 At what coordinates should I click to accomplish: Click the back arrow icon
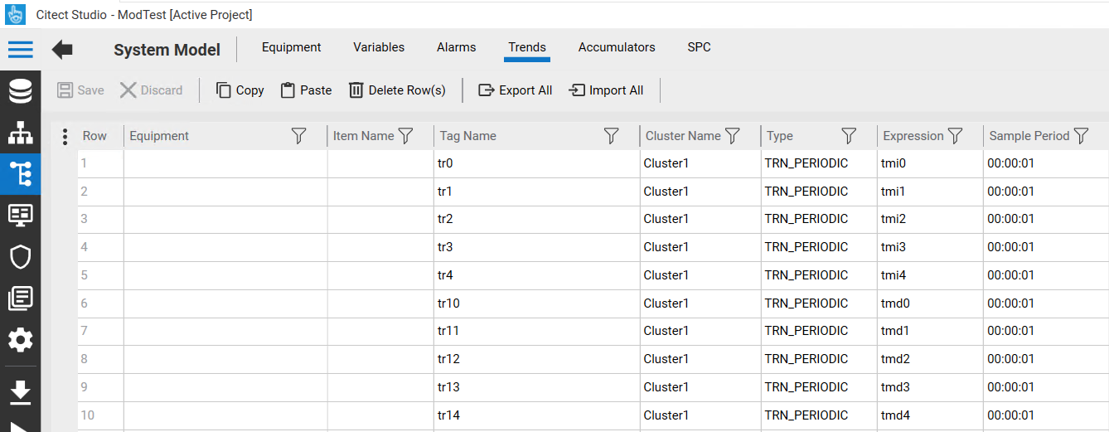(62, 50)
